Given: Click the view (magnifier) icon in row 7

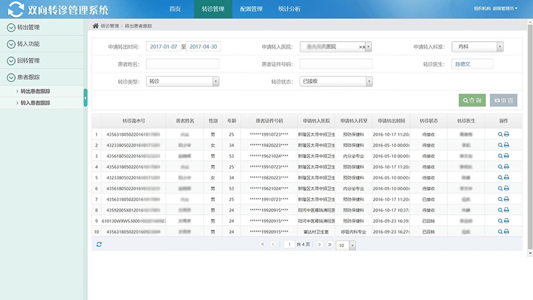Looking at the screenshot, I should (500, 199).
